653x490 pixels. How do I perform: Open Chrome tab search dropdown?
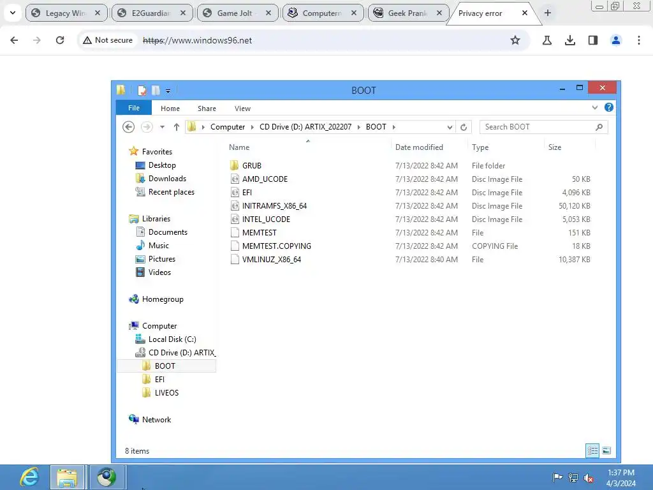point(13,13)
